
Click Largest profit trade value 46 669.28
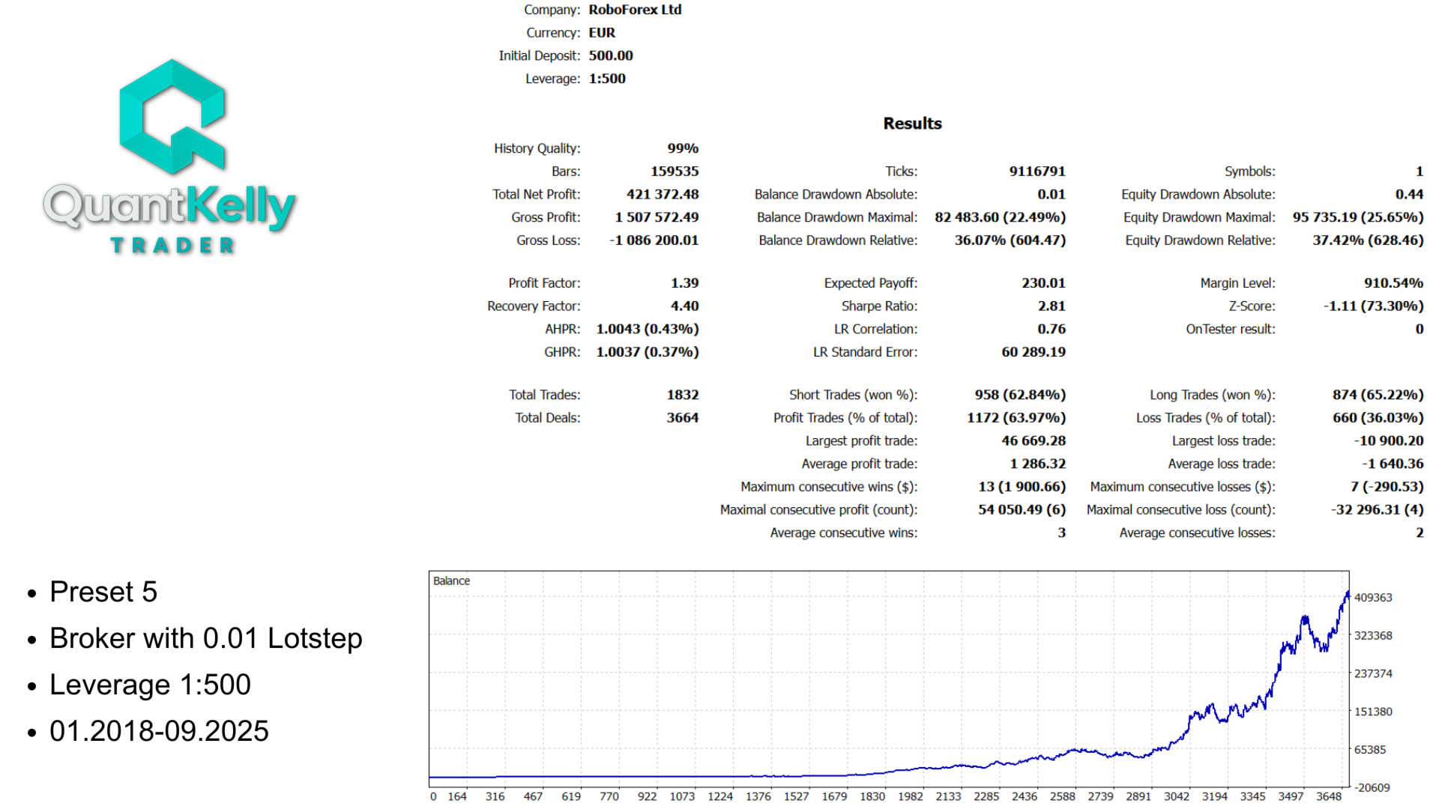1034,441
